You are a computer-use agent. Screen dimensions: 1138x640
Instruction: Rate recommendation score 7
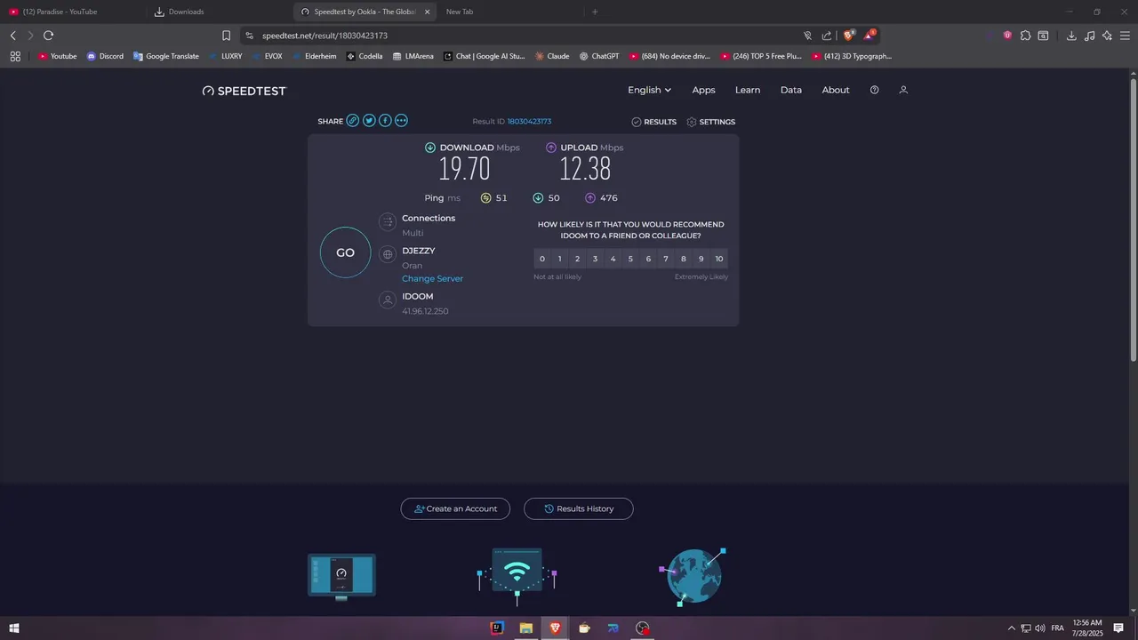[x=666, y=259]
